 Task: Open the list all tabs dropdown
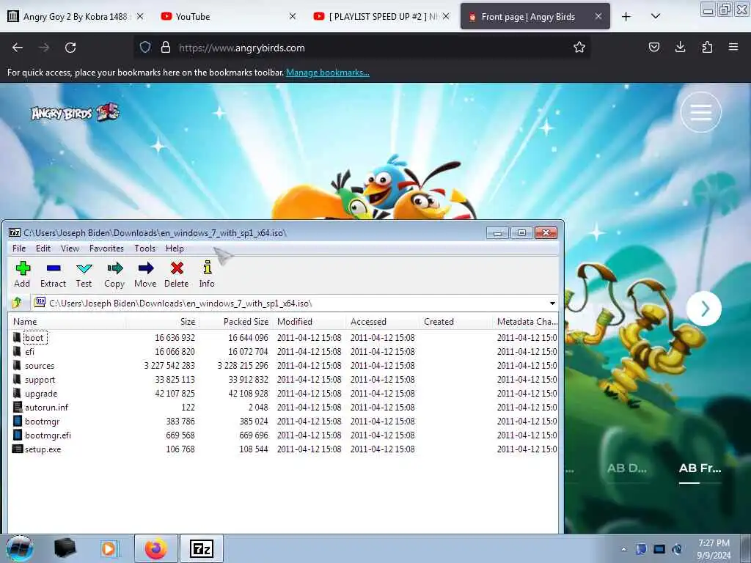656,16
